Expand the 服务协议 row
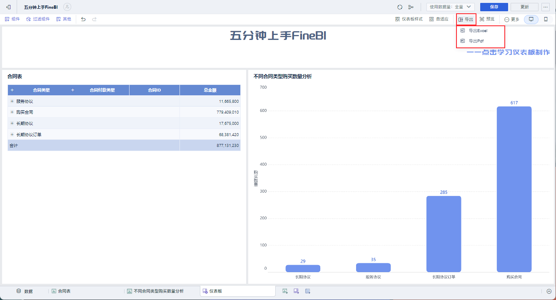The height and width of the screenshot is (300, 556). click(x=12, y=102)
